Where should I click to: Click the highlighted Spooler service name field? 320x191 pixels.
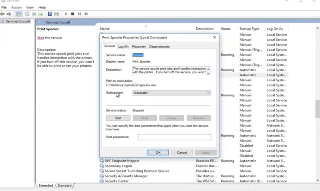click(x=138, y=55)
